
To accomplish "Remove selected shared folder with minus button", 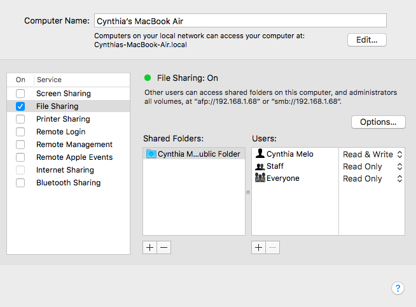I will tap(164, 248).
